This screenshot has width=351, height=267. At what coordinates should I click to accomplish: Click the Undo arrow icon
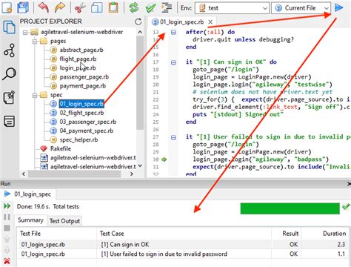click(x=44, y=7)
